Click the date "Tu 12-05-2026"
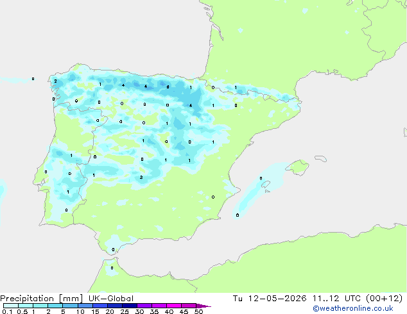Screen dimensions: 407x314 click(x=270, y=299)
